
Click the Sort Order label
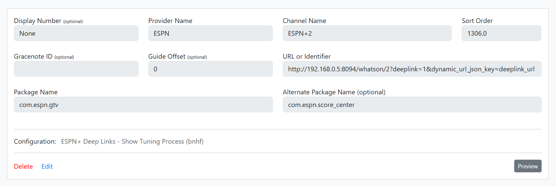pyautogui.click(x=477, y=21)
